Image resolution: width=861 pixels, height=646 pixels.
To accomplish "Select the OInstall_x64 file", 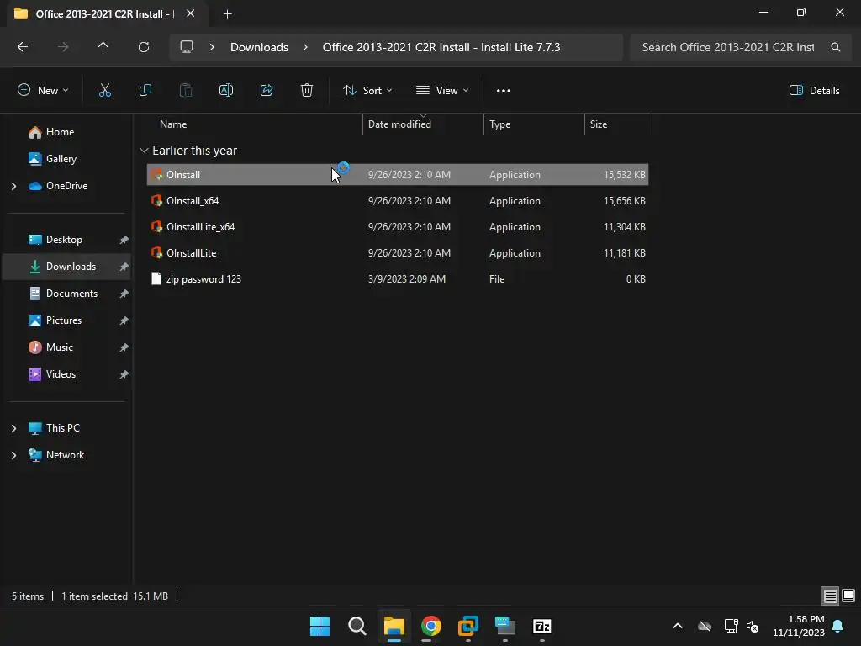I will click(x=398, y=201).
